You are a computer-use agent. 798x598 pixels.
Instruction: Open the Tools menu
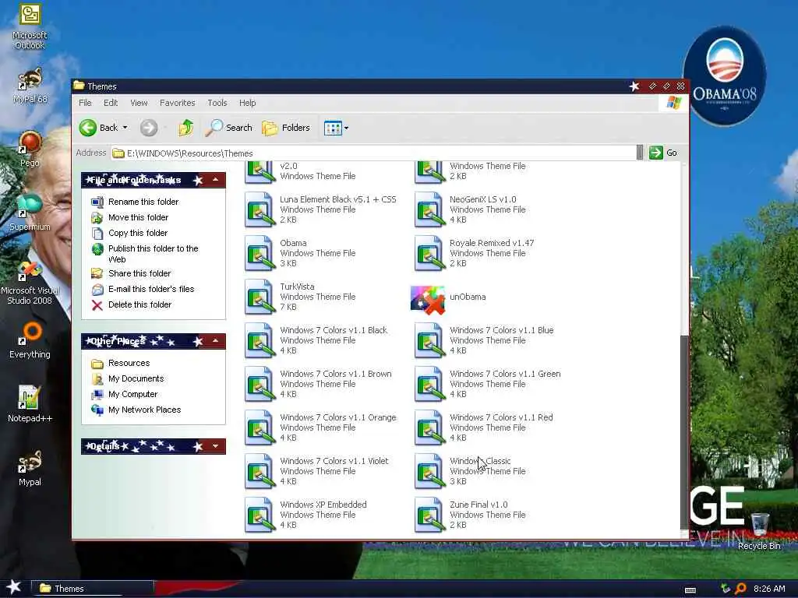tap(217, 103)
